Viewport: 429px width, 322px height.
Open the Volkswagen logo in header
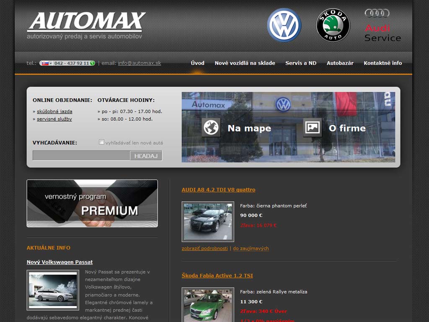[x=284, y=25]
